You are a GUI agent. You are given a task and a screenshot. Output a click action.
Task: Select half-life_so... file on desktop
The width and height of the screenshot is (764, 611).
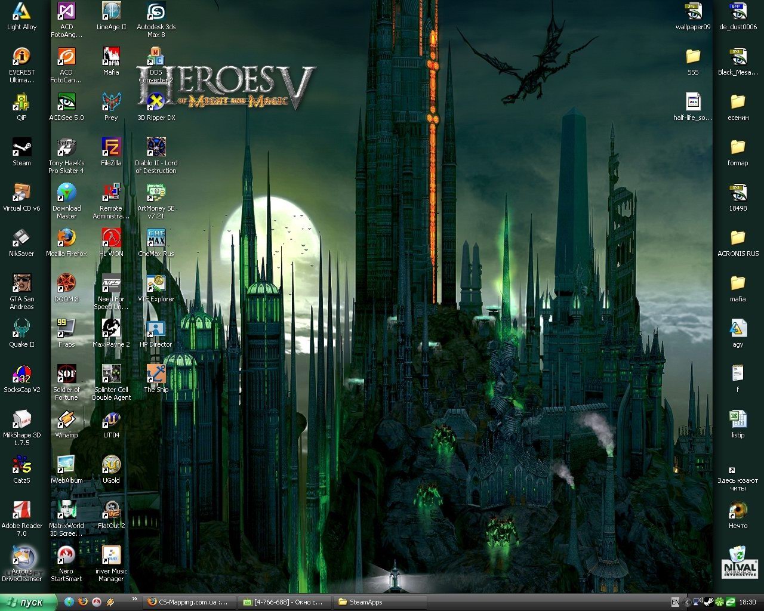pos(693,103)
